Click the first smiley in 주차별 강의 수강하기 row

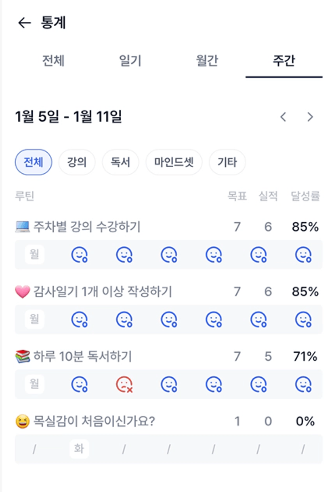(80, 255)
